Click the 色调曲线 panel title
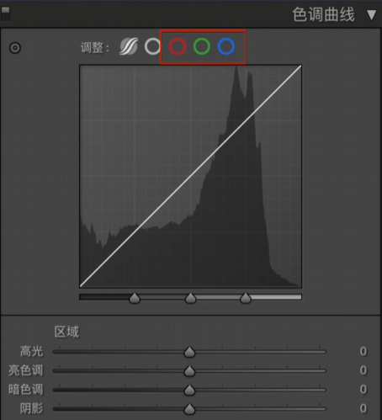Image resolution: width=382 pixels, height=420 pixels. tap(323, 14)
